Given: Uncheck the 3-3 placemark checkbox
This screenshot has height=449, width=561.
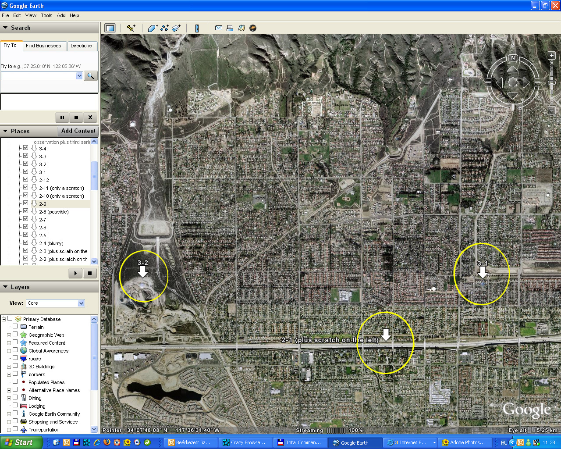Looking at the screenshot, I should (25, 156).
